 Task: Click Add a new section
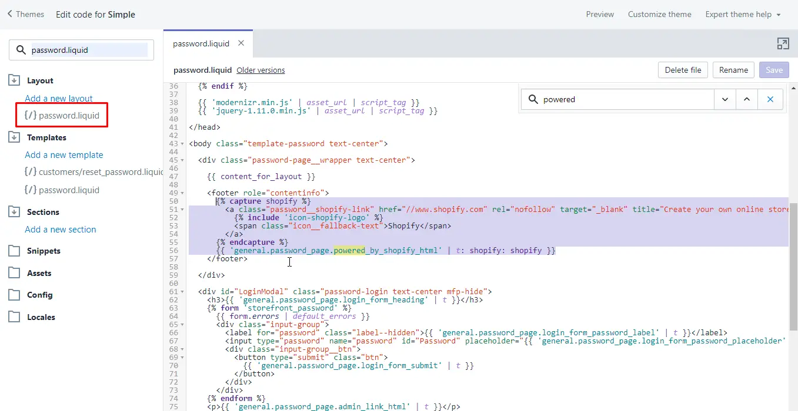pyautogui.click(x=61, y=230)
